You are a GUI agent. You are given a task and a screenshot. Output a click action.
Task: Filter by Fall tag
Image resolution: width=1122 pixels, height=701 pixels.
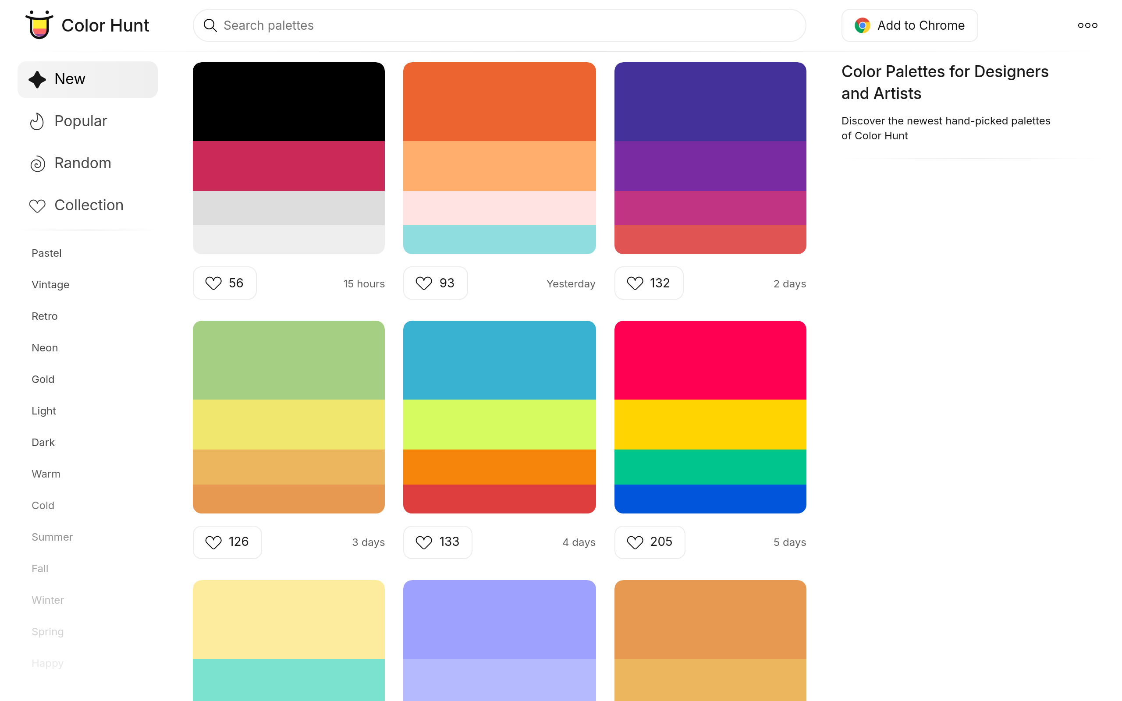click(40, 568)
